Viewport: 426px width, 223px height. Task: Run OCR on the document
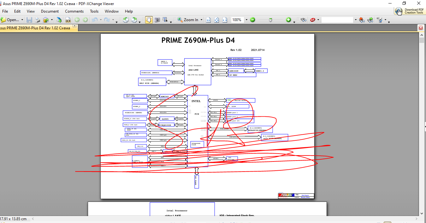[x=68, y=20]
